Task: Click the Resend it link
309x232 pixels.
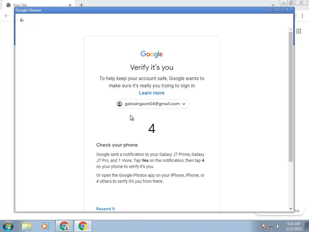Action: [105, 209]
